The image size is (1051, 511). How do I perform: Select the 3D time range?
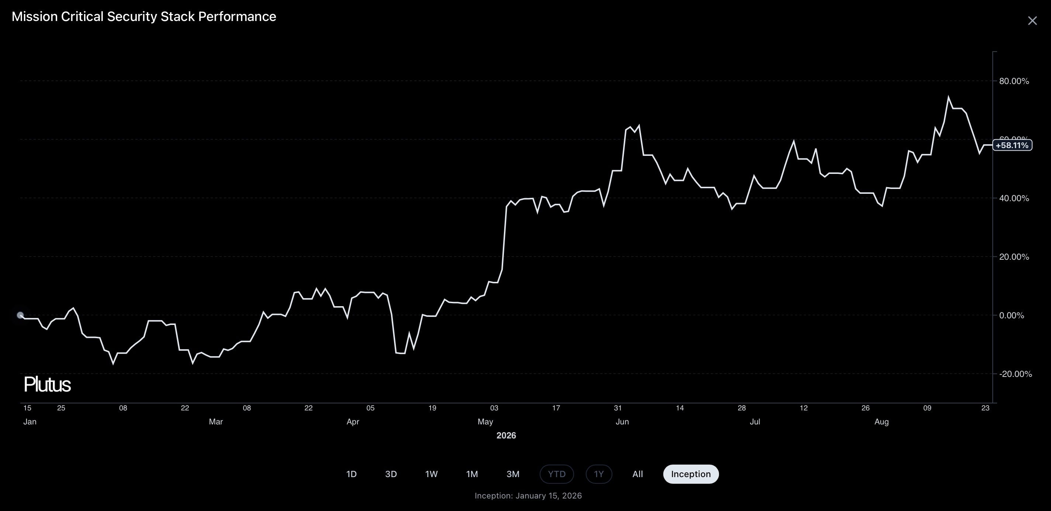(x=391, y=474)
